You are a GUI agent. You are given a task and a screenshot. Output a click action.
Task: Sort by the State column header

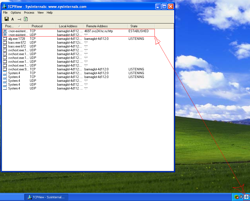click(x=141, y=26)
